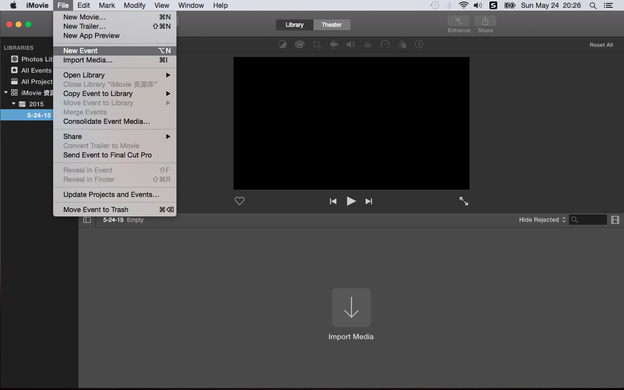Open the Modify menu
Image resolution: width=624 pixels, height=390 pixels.
[135, 5]
